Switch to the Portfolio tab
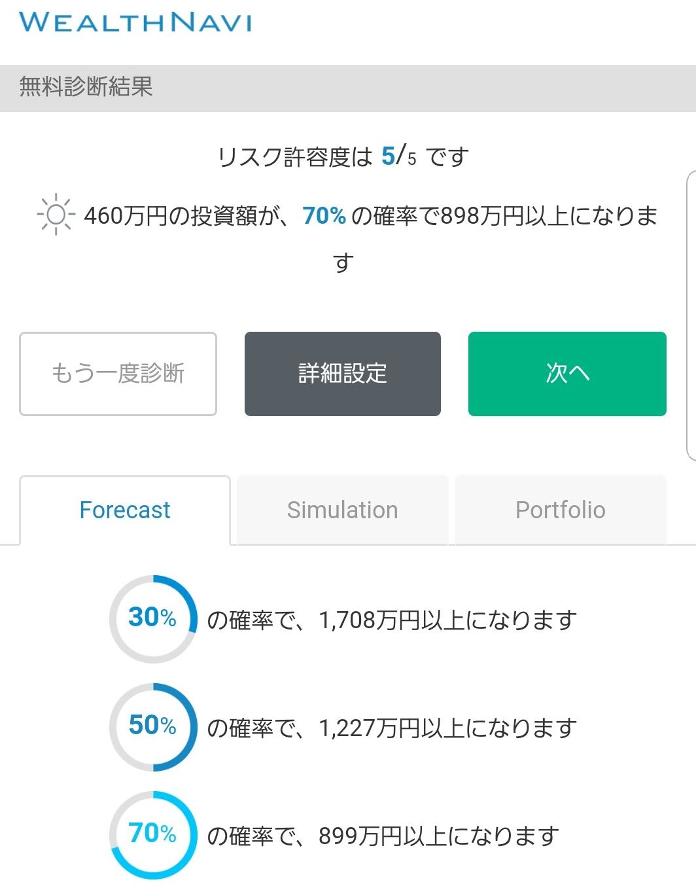The width and height of the screenshot is (696, 886). point(561,510)
